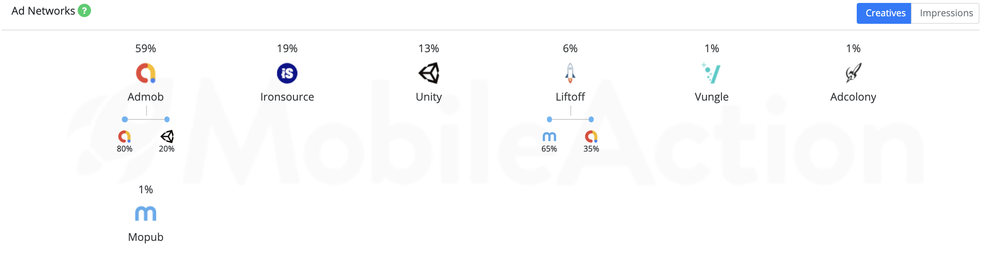
Task: Select the Ironsource logo icon
Action: pyautogui.click(x=287, y=73)
